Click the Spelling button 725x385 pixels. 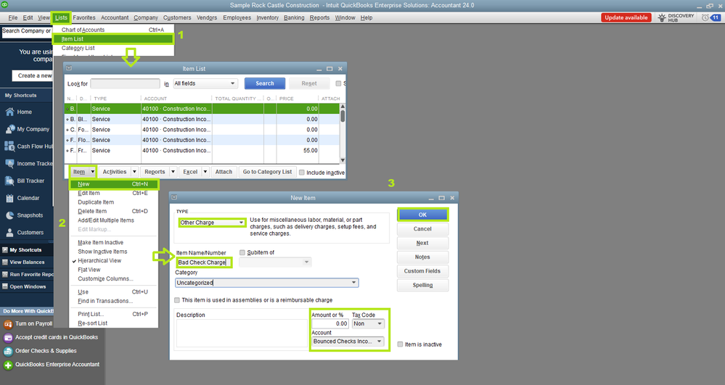point(422,285)
